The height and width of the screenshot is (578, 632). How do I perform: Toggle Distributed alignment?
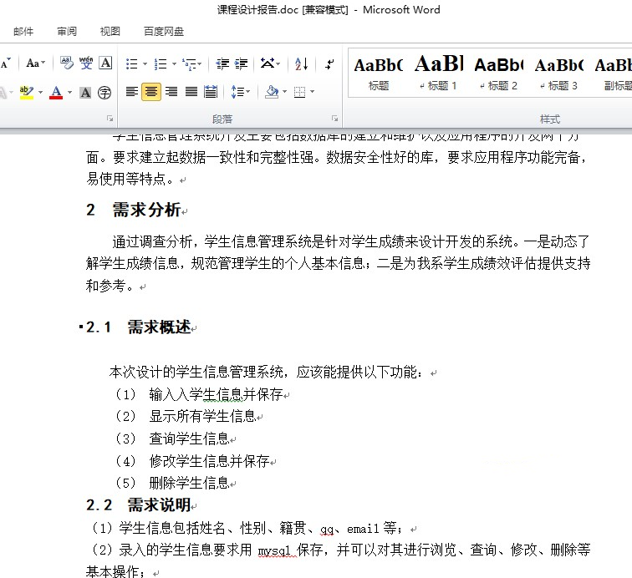pos(211,92)
